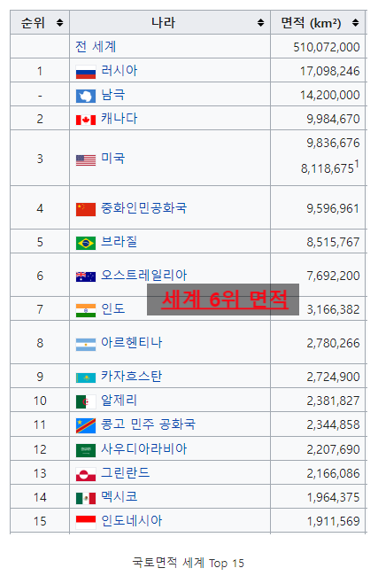Select Mexico's area 1,964,375
Image resolution: width=378 pixels, height=576 pixels.
[333, 497]
